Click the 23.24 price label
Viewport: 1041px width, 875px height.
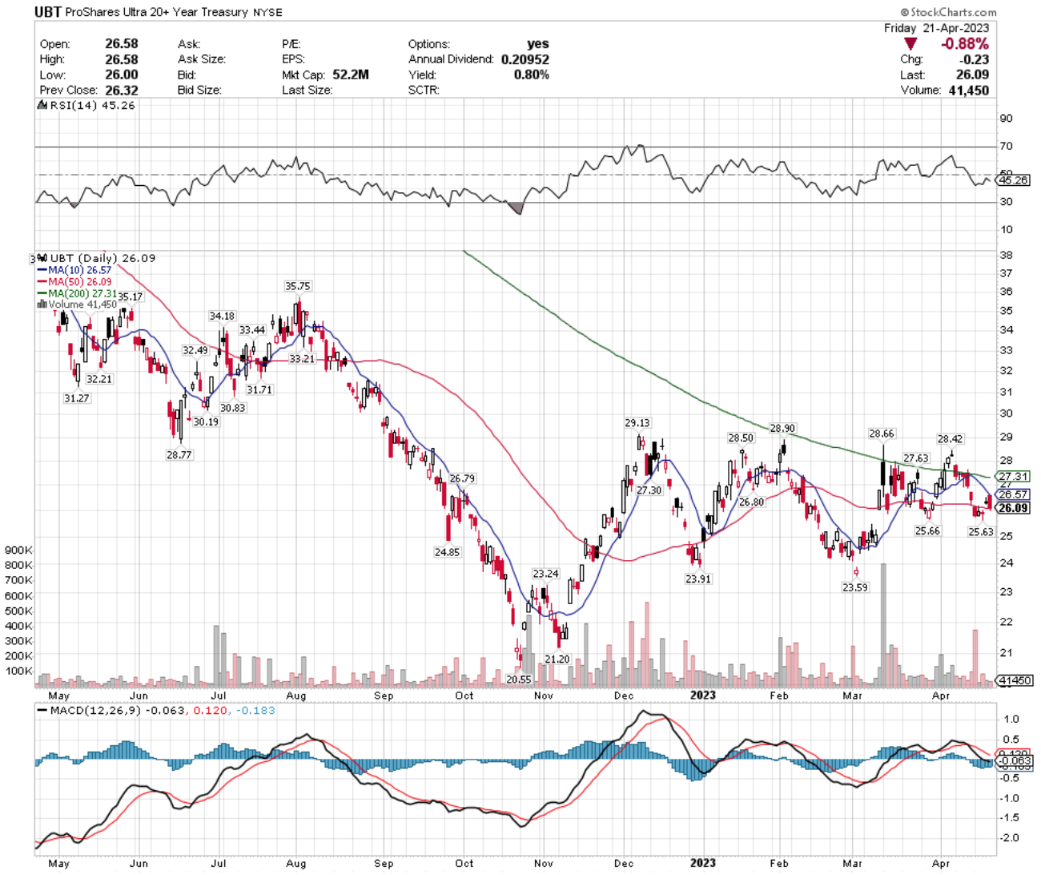(x=546, y=574)
